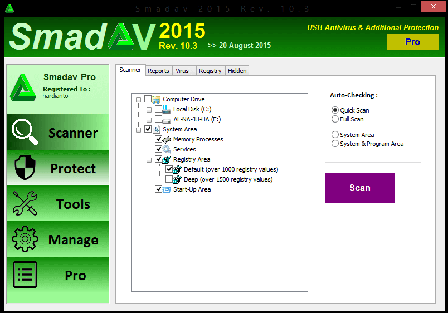Minimize the Smadav window
This screenshot has width=448, height=313.
tap(399, 7)
